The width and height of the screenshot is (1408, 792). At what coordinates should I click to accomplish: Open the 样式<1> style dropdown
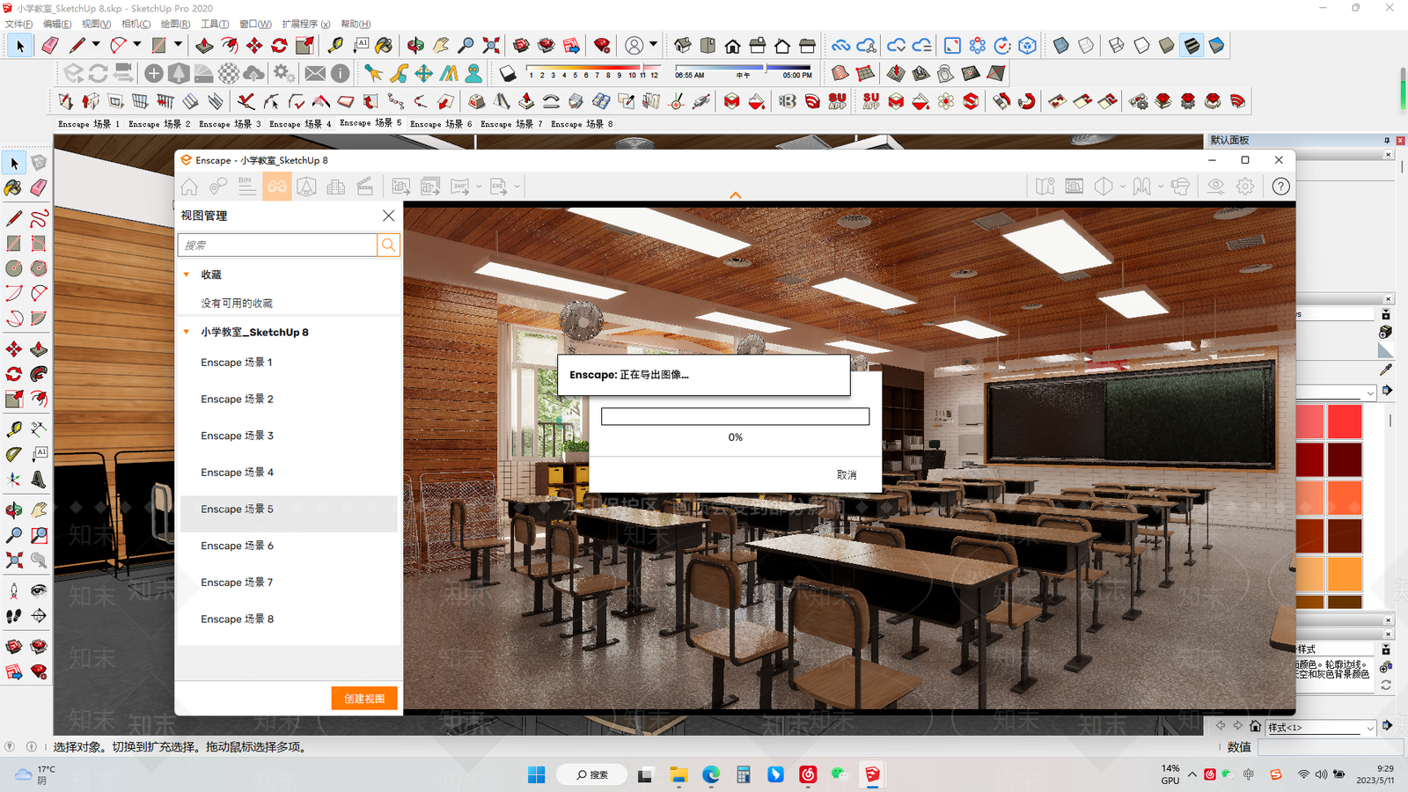(1370, 728)
